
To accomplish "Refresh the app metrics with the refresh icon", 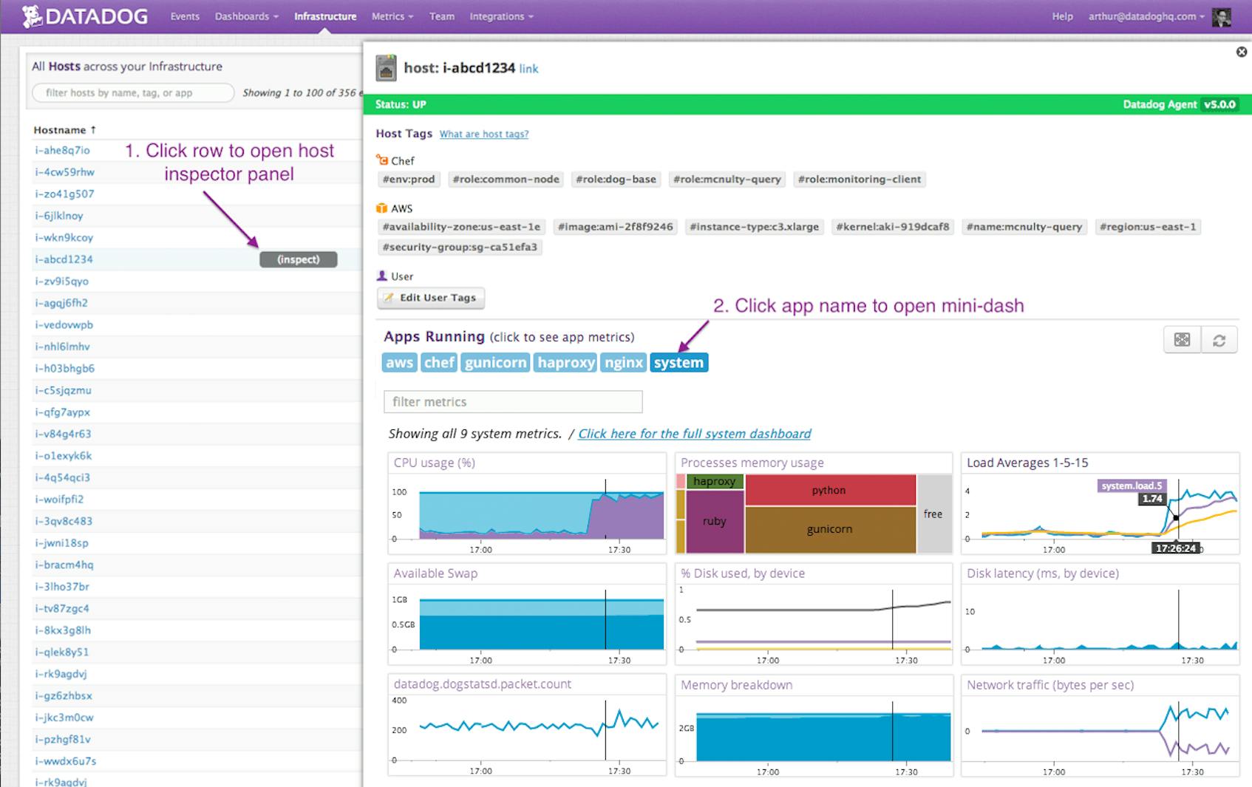I will pos(1219,340).
